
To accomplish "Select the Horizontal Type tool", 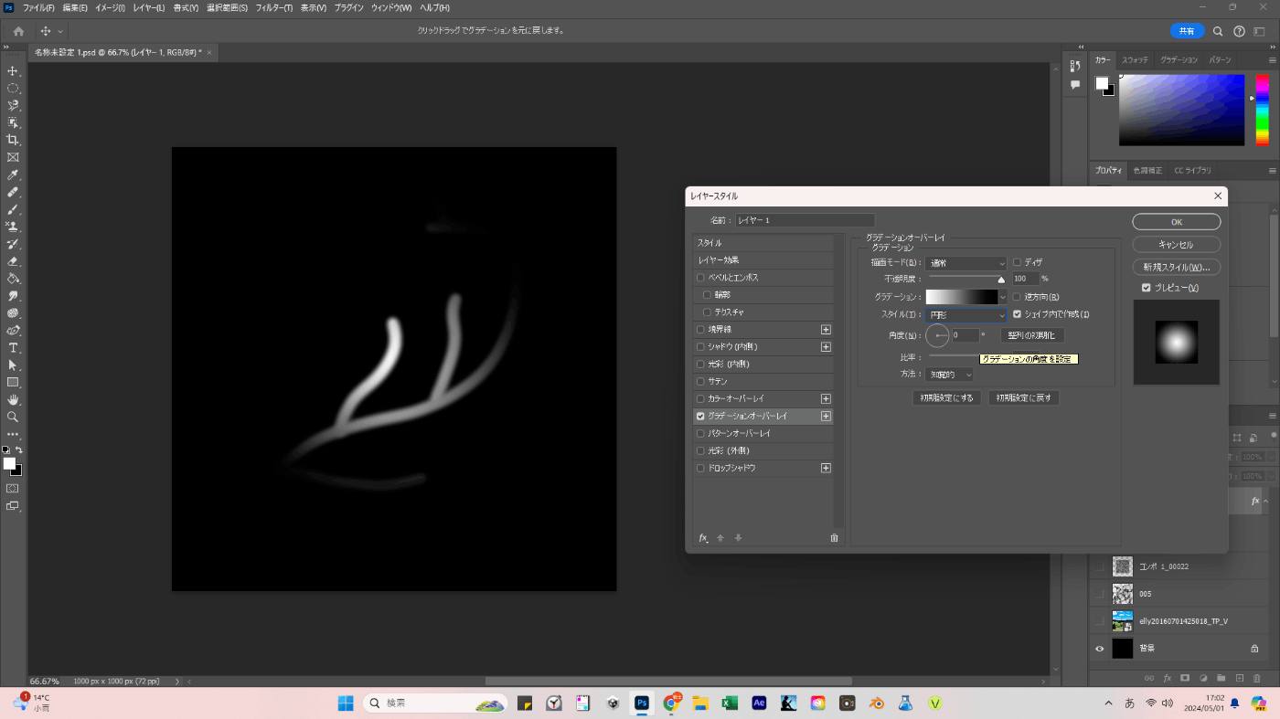I will [13, 348].
